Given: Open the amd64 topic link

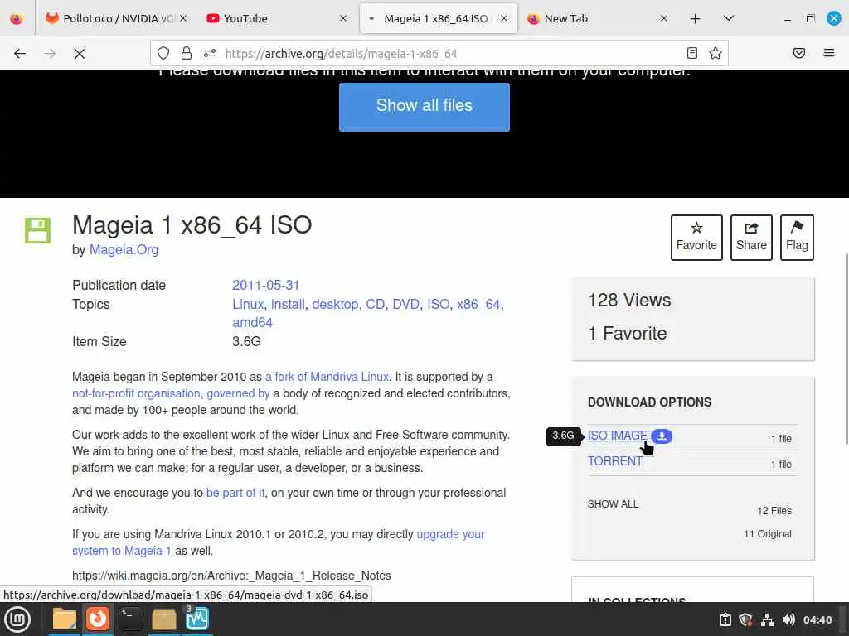Looking at the screenshot, I should (252, 322).
